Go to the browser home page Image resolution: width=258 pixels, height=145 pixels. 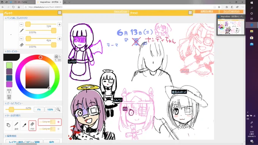click(19, 7)
